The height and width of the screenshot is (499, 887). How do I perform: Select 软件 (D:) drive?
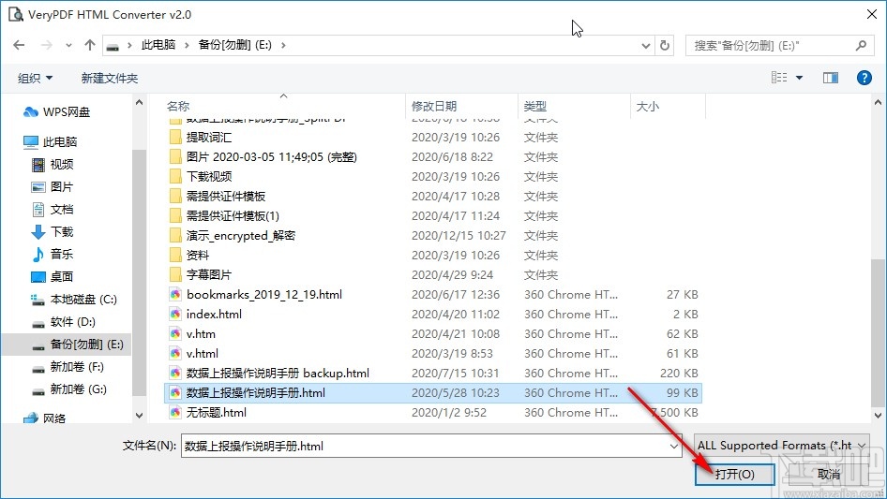coord(64,322)
